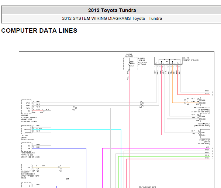Click the 'TACH' pin of Engine Control Module
221x188 pixels.
tap(28, 108)
